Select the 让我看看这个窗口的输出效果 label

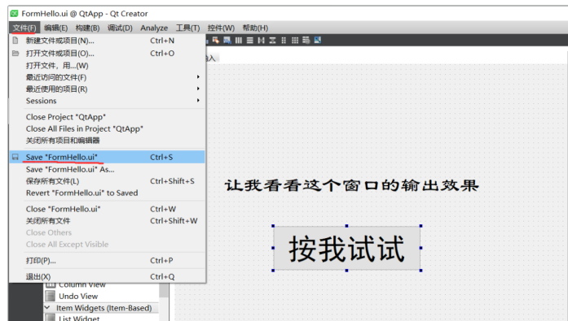click(351, 185)
